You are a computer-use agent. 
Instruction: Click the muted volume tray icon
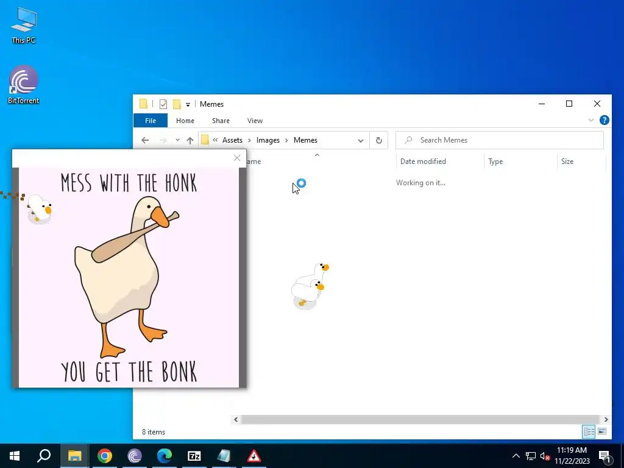pos(545,456)
